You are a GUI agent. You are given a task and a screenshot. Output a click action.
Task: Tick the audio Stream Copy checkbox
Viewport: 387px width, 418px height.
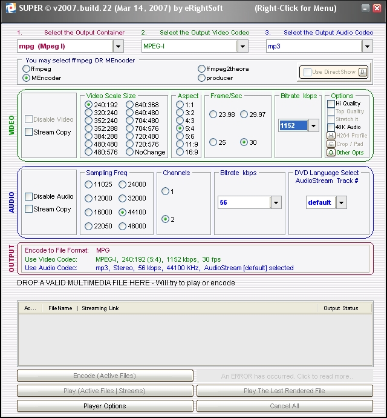coord(28,209)
